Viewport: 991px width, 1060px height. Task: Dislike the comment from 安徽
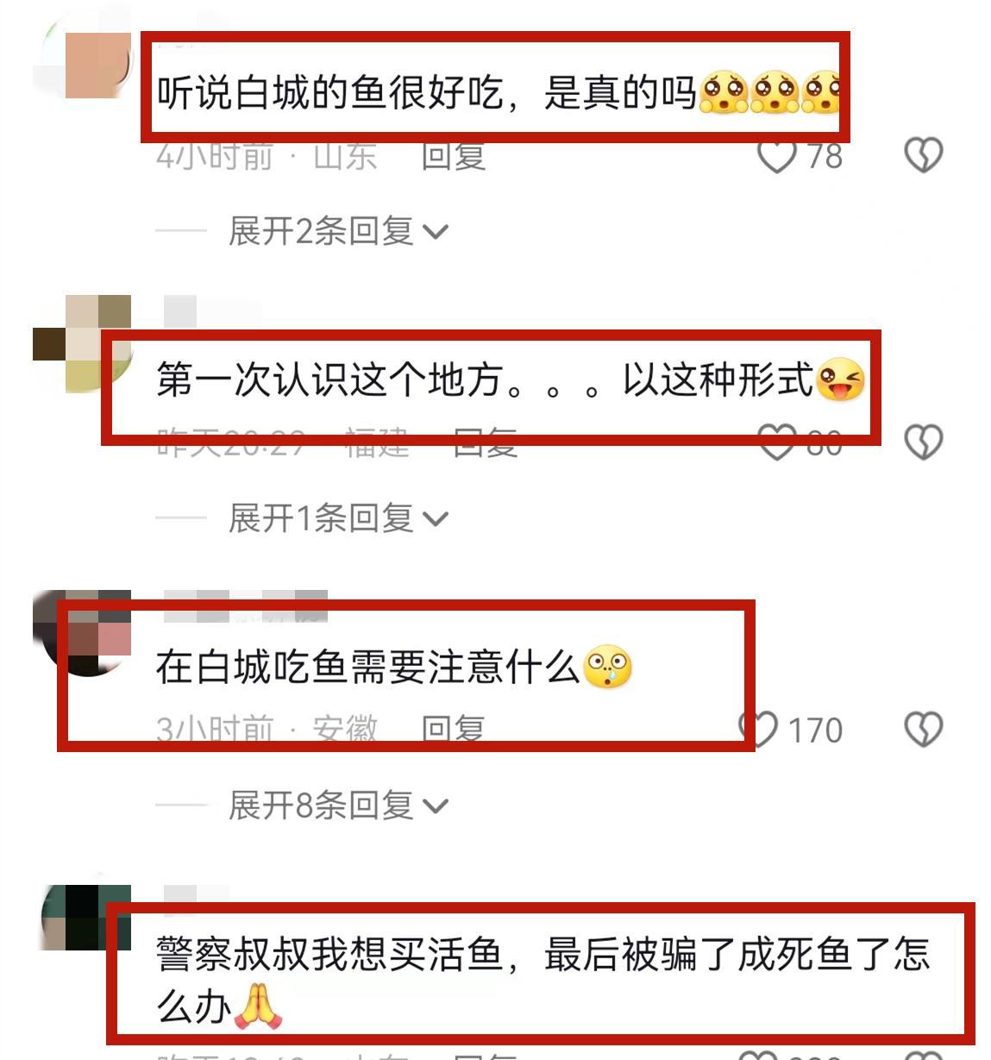[923, 730]
